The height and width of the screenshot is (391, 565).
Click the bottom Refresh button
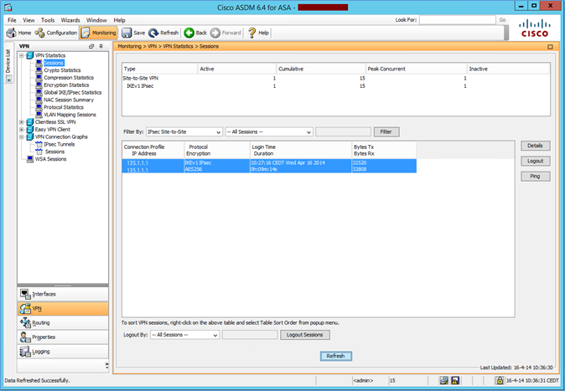pos(336,356)
